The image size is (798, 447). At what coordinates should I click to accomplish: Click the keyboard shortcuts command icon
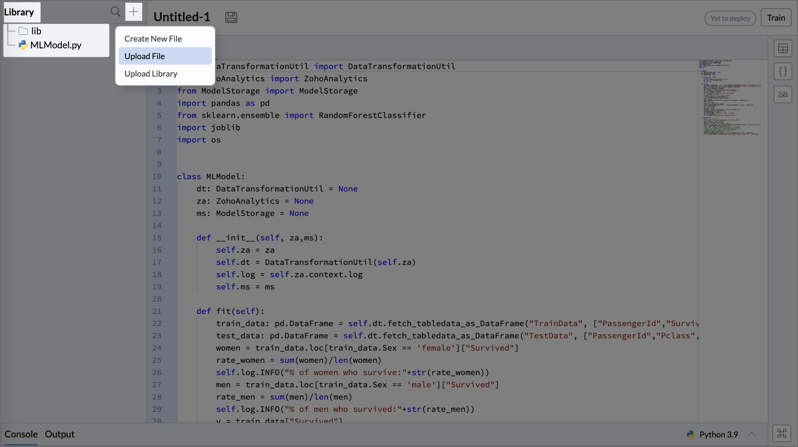782,434
